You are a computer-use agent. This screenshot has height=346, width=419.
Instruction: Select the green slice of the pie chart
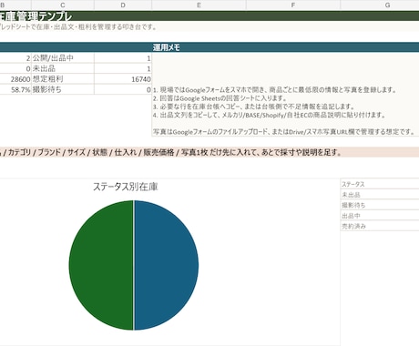pos(100,265)
